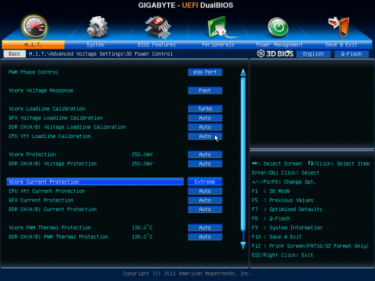Open Vcore Protection Auto option
The image size is (375, 281).
click(x=205, y=155)
